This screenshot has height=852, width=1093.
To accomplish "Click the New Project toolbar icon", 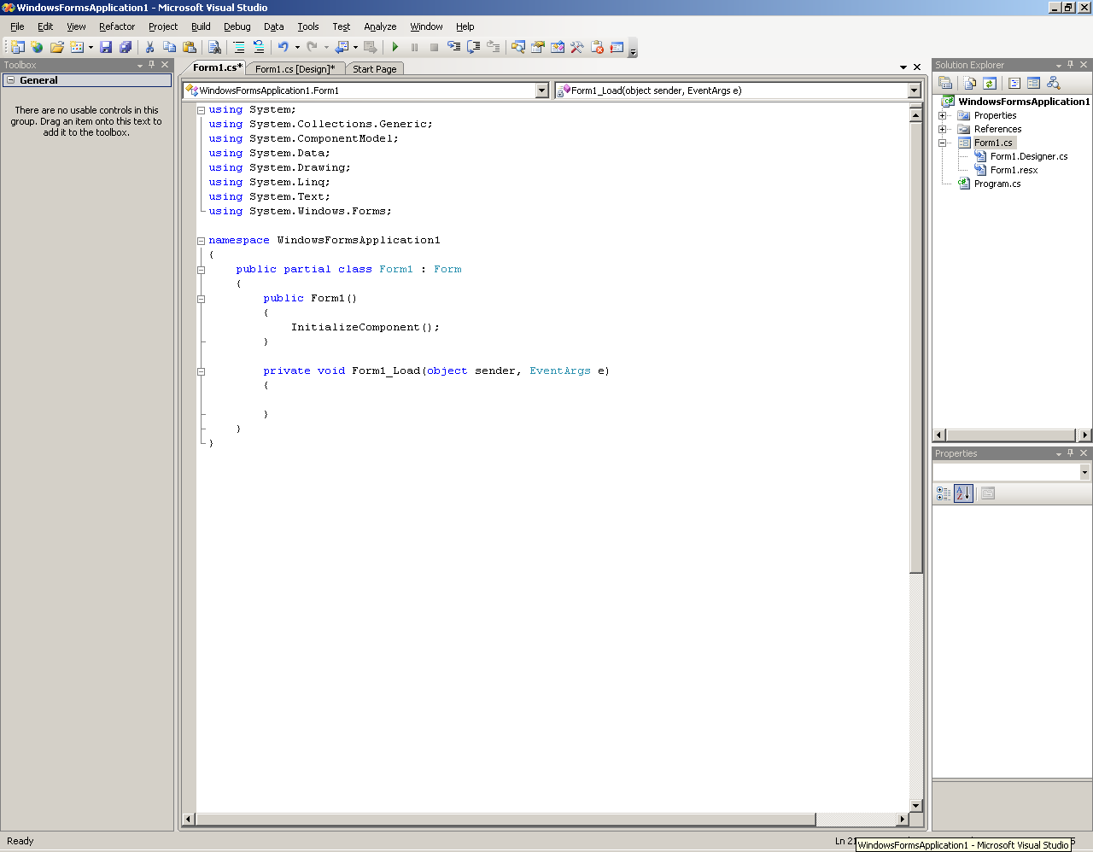I will click(x=17, y=47).
